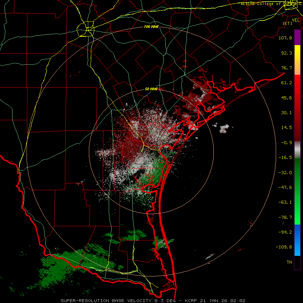Select the [KT] units label
Image resolution: width=303 pixels, height=303 pixels.
[x=288, y=23]
